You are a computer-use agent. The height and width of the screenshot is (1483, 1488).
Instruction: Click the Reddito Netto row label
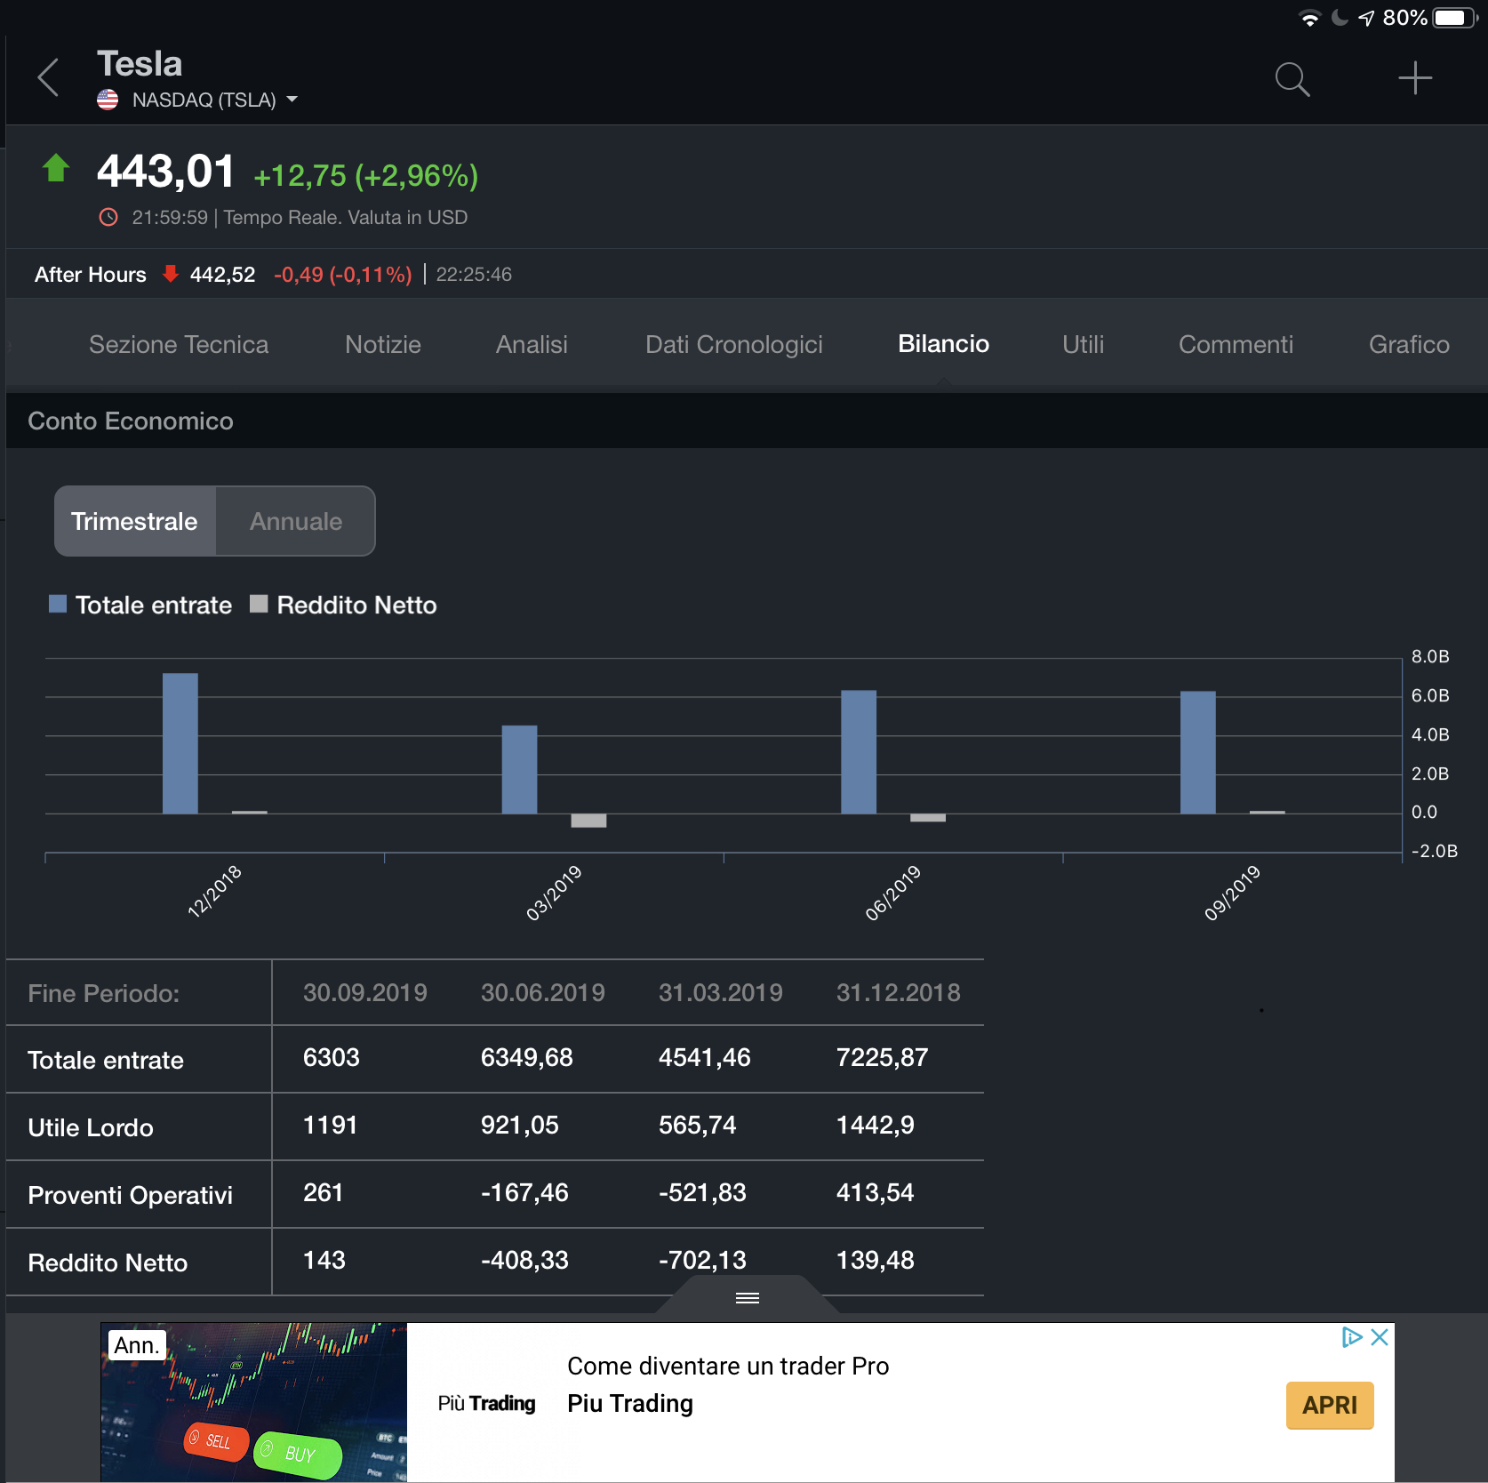(108, 1263)
